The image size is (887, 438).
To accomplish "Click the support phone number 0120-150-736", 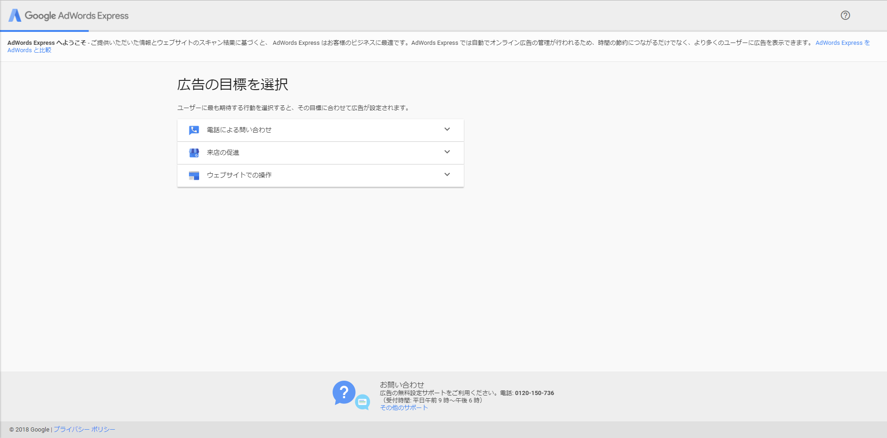I will coord(534,393).
